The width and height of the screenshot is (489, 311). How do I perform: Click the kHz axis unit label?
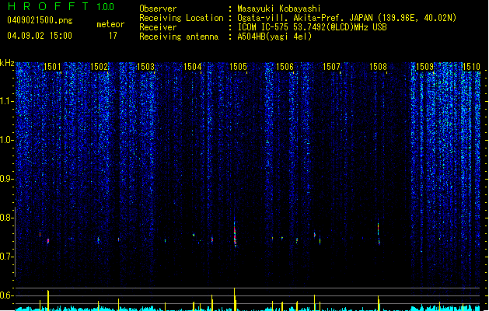point(7,63)
